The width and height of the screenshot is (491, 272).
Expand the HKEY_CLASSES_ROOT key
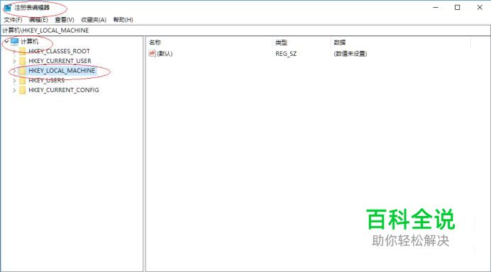pos(14,51)
